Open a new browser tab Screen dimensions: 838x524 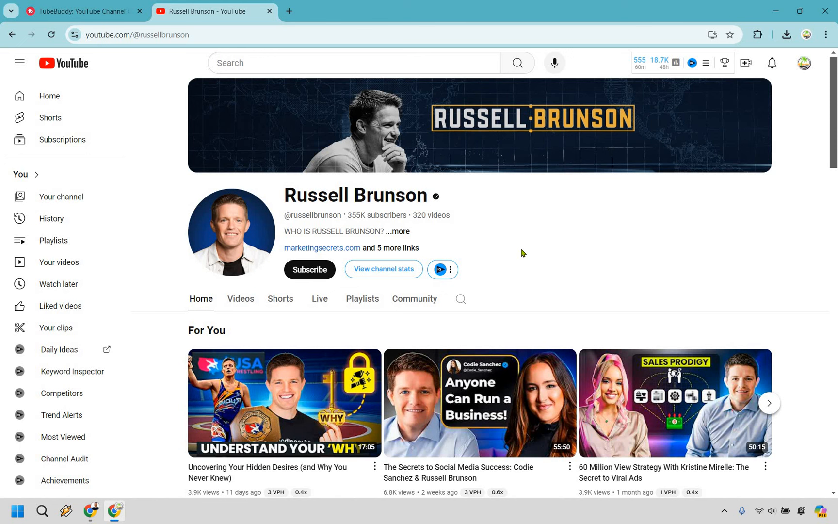[x=289, y=11]
